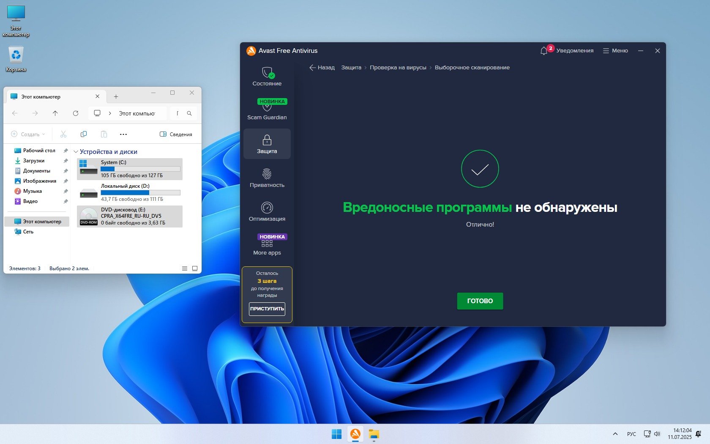This screenshot has height=444, width=710.
Task: Open the Explorer more options (…) menu
Action: coord(123,134)
